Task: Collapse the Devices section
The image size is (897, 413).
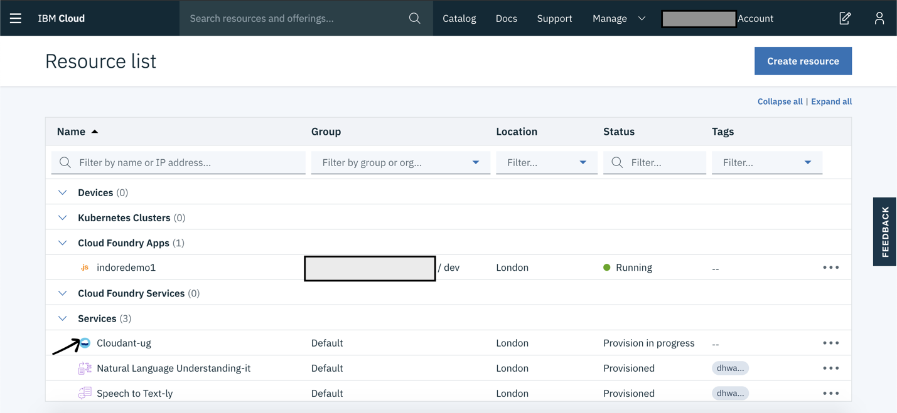Action: click(63, 192)
